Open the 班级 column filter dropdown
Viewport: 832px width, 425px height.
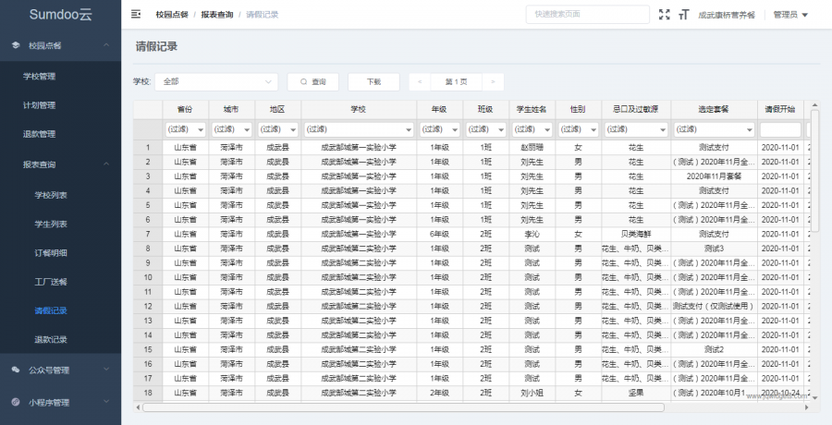[x=485, y=129]
